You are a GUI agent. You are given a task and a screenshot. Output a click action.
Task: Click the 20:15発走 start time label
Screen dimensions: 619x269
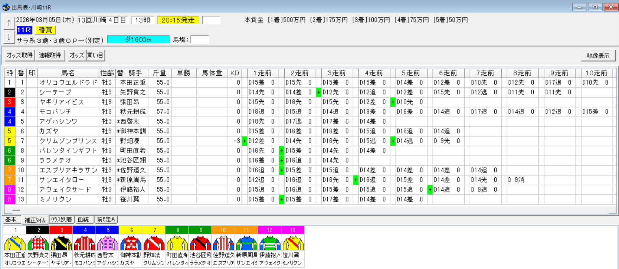(178, 20)
